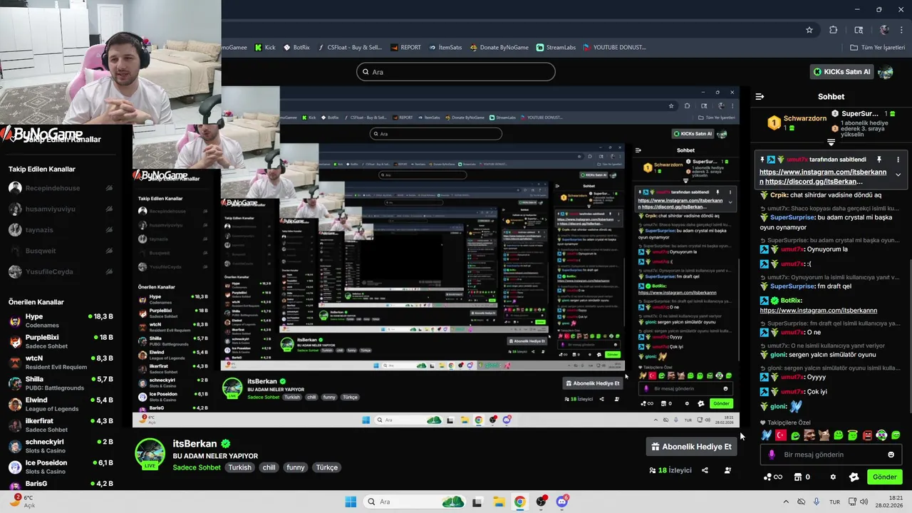The height and width of the screenshot is (513, 912).
Task: Open the Donate ByNoGame bookmark
Action: (x=499, y=48)
